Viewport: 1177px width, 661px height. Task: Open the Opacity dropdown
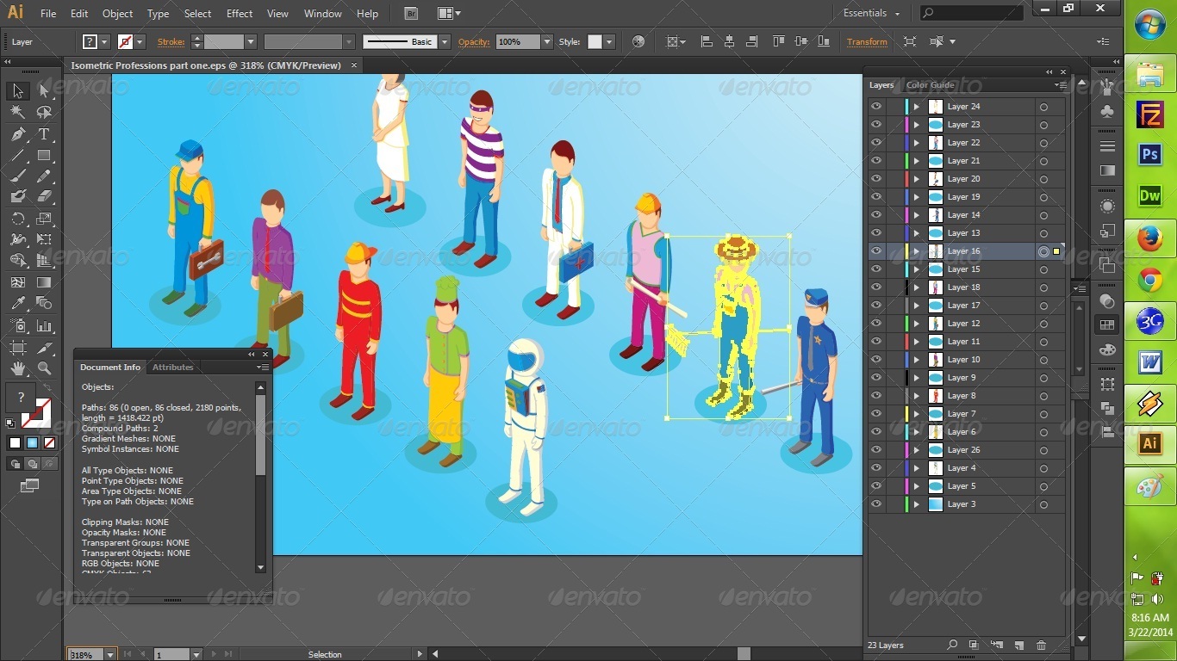click(548, 41)
